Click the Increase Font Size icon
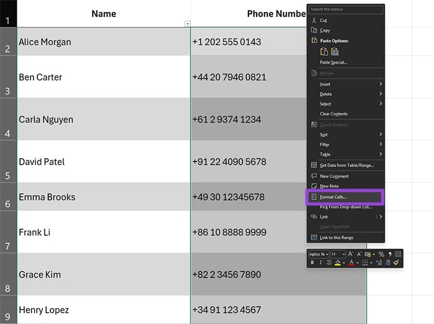The image size is (434, 324). (350, 254)
